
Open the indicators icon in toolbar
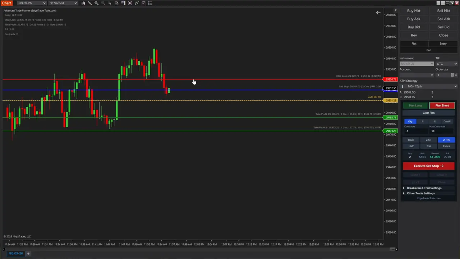point(130,3)
